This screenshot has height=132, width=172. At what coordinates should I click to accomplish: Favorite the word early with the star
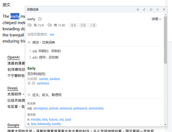pyautogui.click(x=40, y=19)
